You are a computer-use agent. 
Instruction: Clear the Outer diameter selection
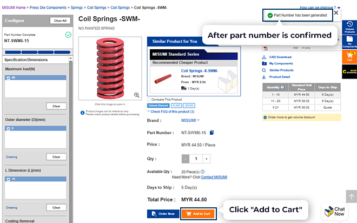point(56,157)
